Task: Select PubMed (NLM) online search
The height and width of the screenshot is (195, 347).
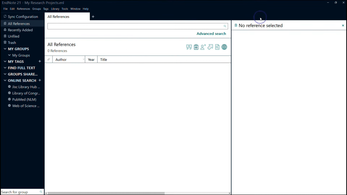Action: [x=24, y=100]
